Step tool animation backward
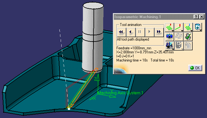This screenshot has width=207, height=118. pyautogui.click(x=131, y=32)
